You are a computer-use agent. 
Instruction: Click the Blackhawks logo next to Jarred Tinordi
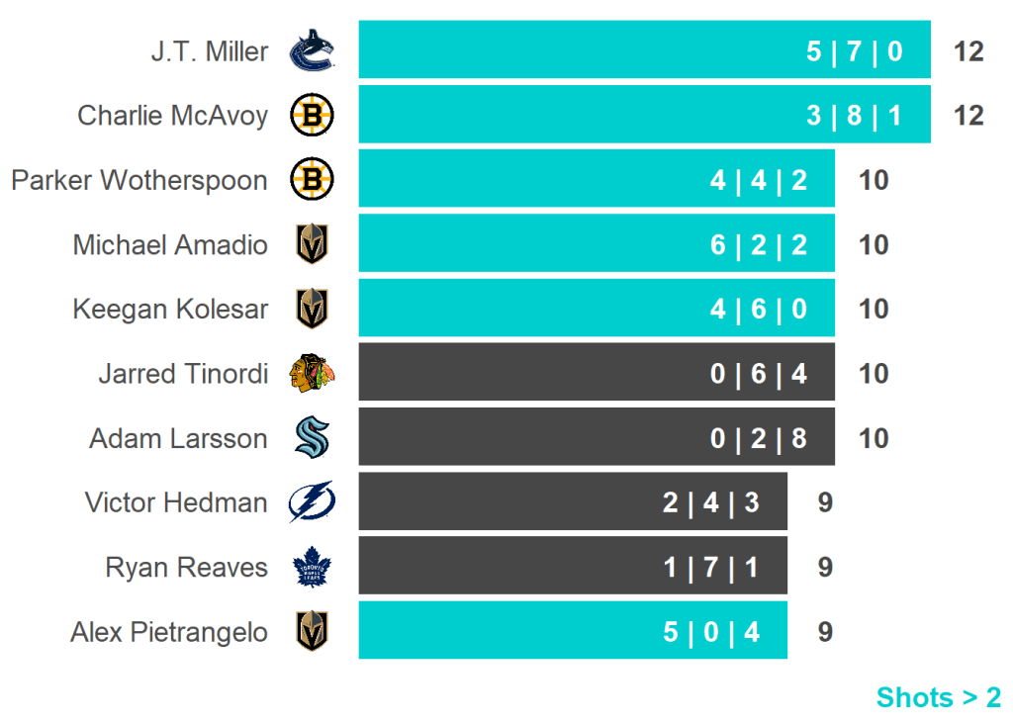312,373
